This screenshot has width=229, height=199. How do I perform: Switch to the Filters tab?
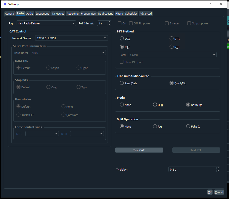coord(119,14)
